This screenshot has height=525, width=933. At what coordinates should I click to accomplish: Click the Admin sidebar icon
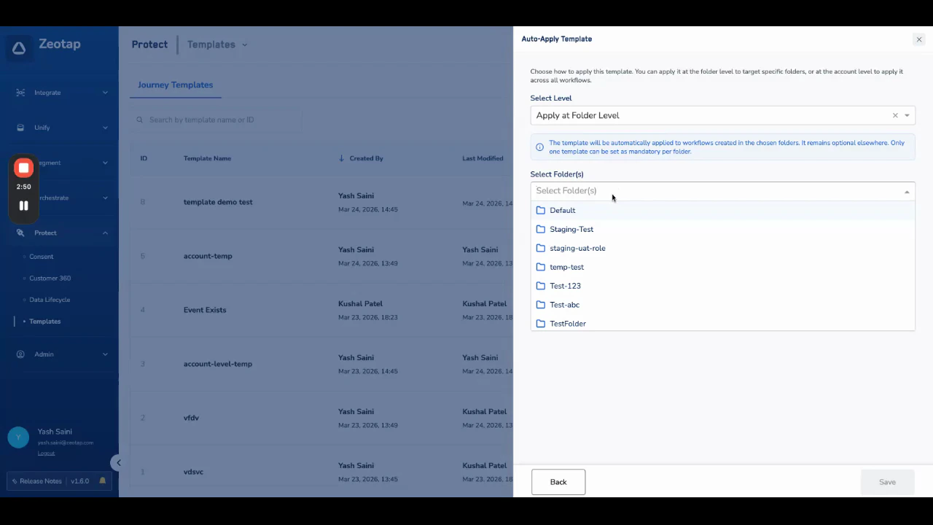tap(20, 354)
